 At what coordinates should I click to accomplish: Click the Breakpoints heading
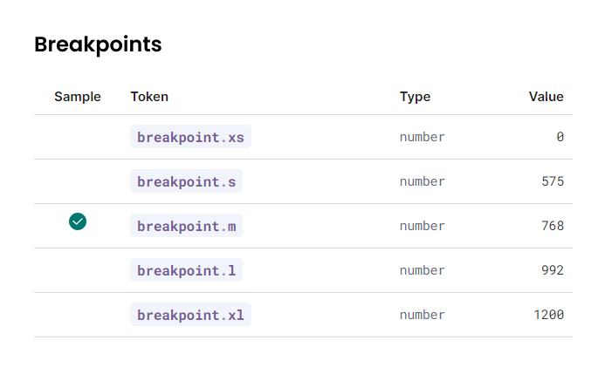click(x=98, y=44)
